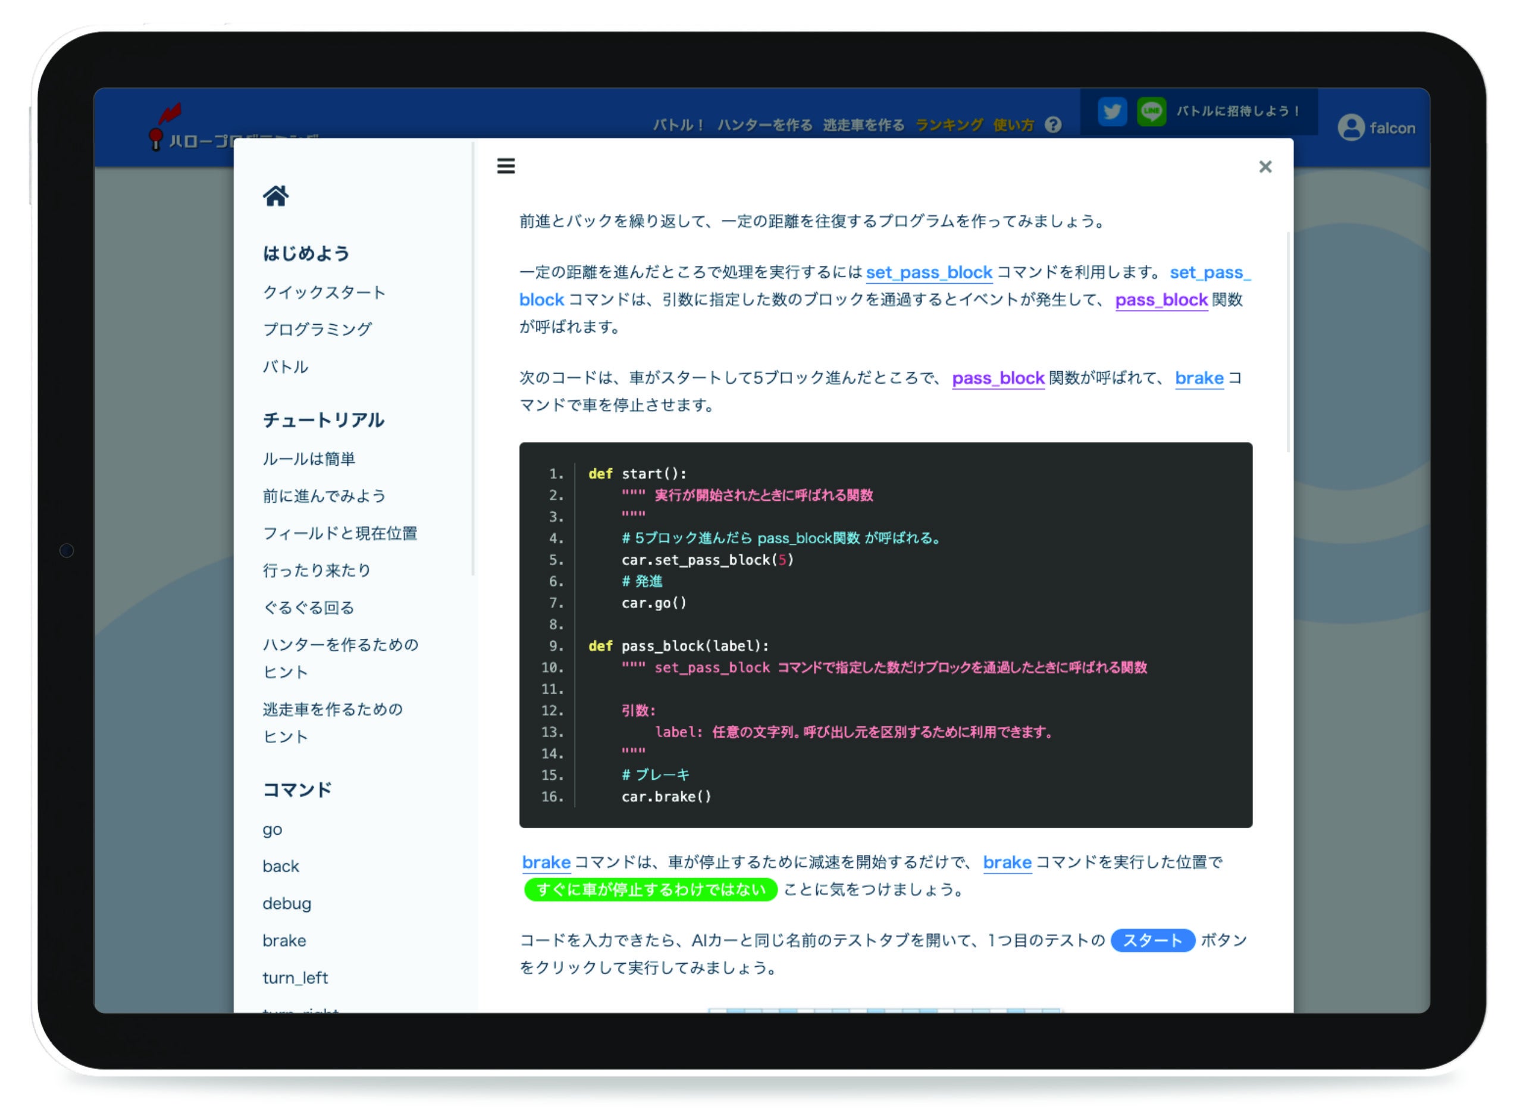Open 行ったり来たり tutorial in sidebar

(316, 570)
